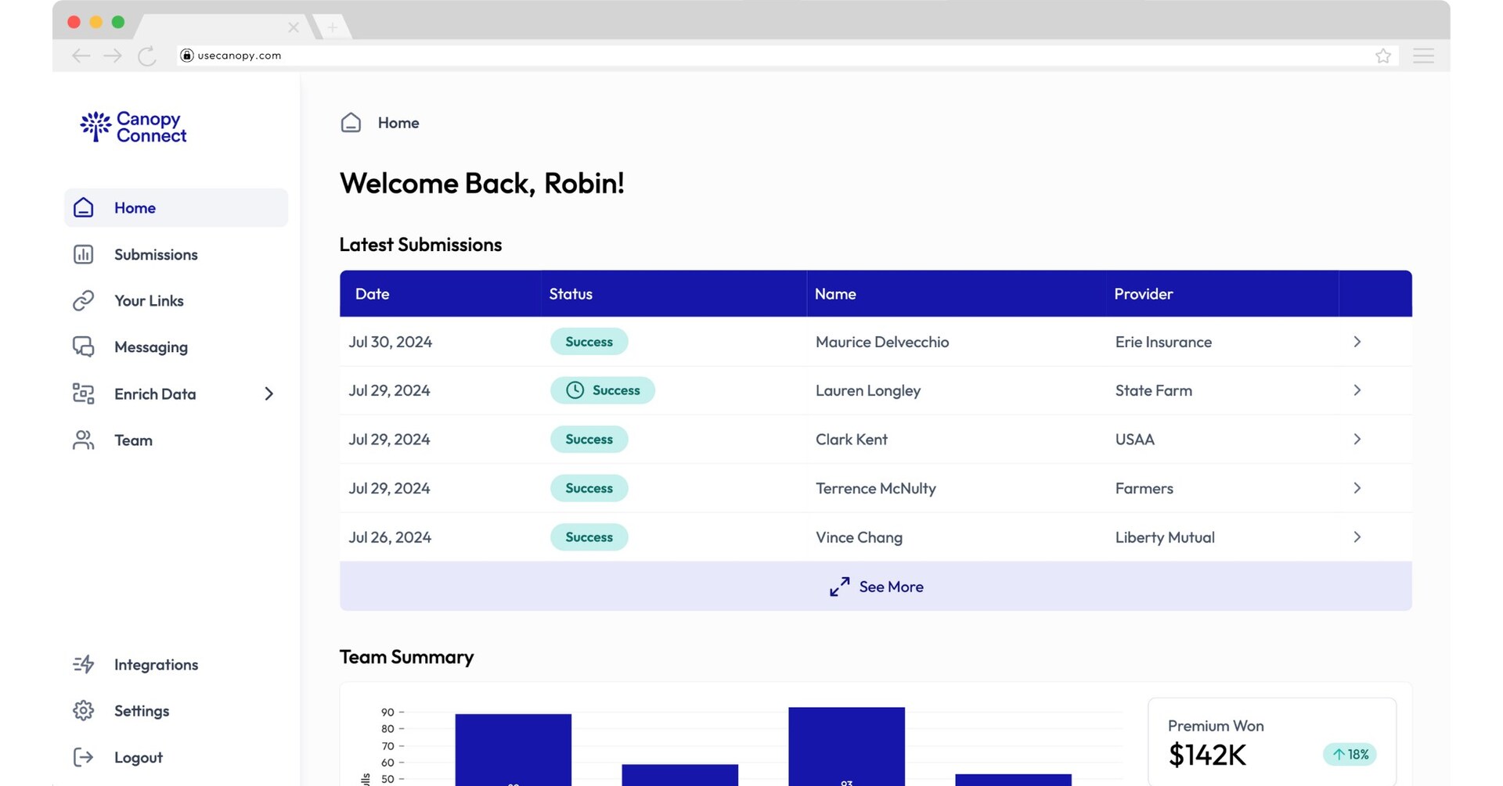1503x786 pixels.
Task: Select the Team people icon
Action: click(83, 440)
